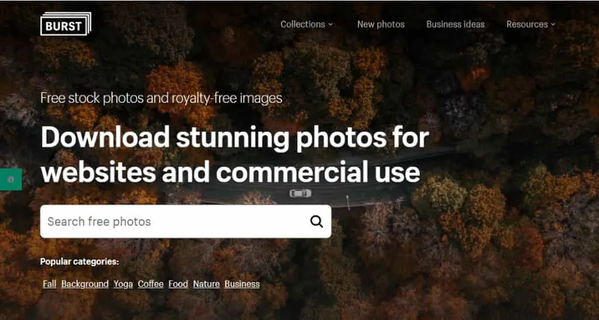
Task: Open the Background category link
Action: (85, 284)
